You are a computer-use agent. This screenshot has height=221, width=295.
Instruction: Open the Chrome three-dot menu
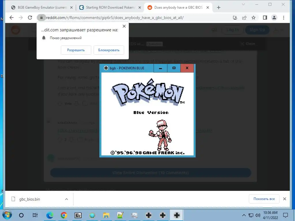283,18
